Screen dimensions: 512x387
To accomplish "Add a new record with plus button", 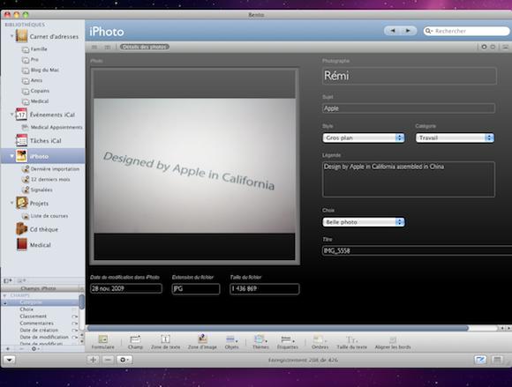I will pos(93,360).
